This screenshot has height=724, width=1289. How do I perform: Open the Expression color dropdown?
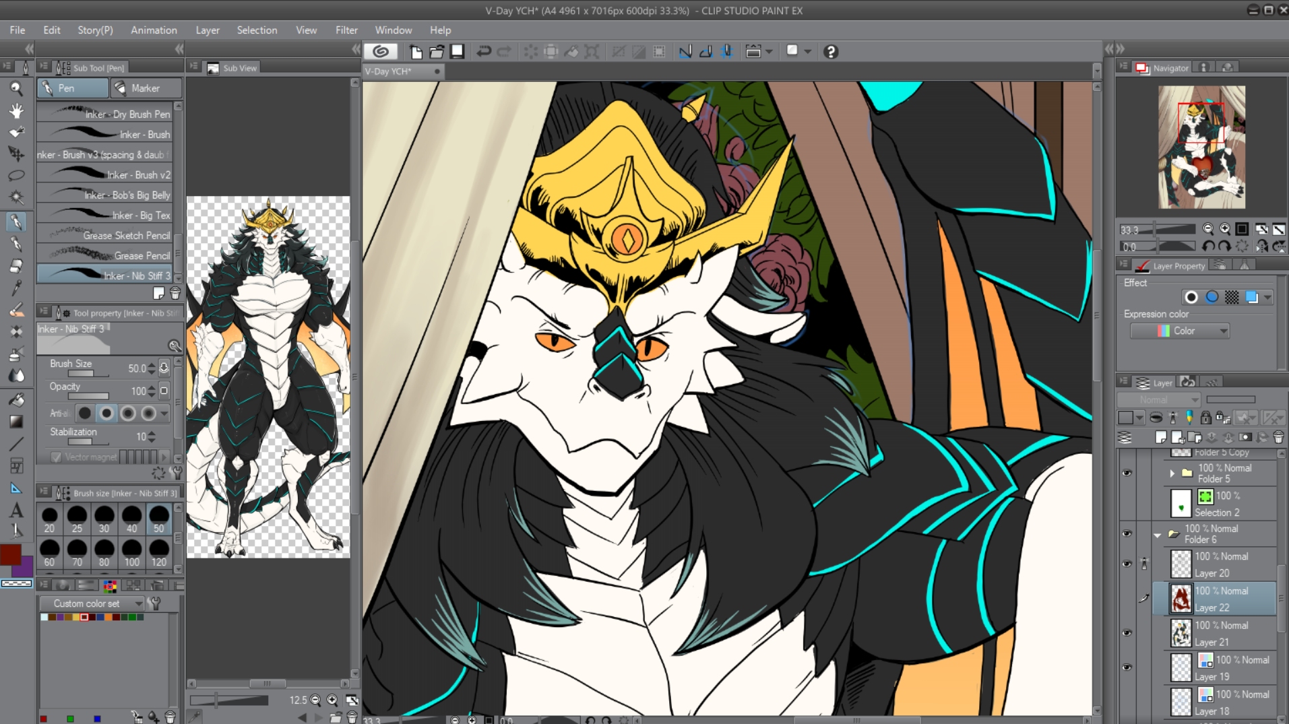(1179, 331)
